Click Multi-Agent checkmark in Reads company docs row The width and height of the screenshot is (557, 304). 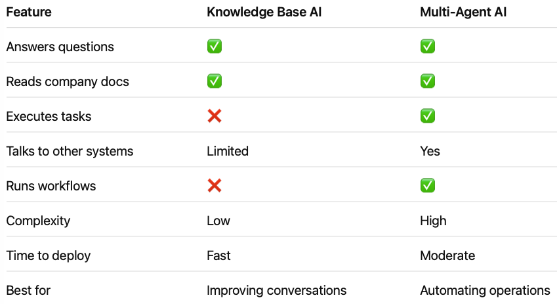pyautogui.click(x=428, y=81)
